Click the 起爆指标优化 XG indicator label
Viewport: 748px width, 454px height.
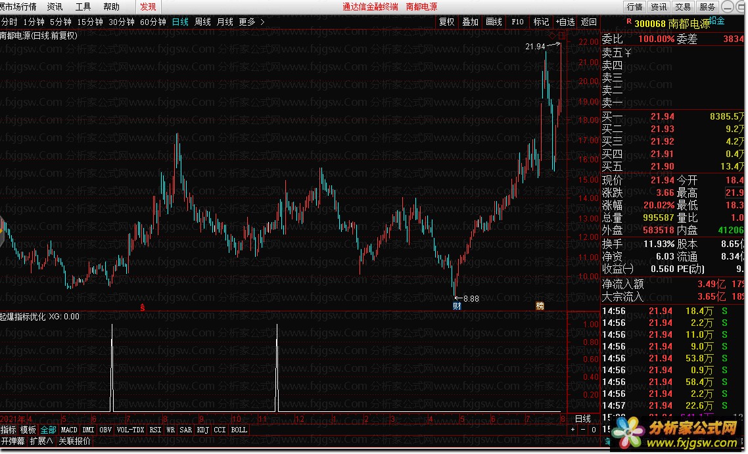tap(39, 317)
